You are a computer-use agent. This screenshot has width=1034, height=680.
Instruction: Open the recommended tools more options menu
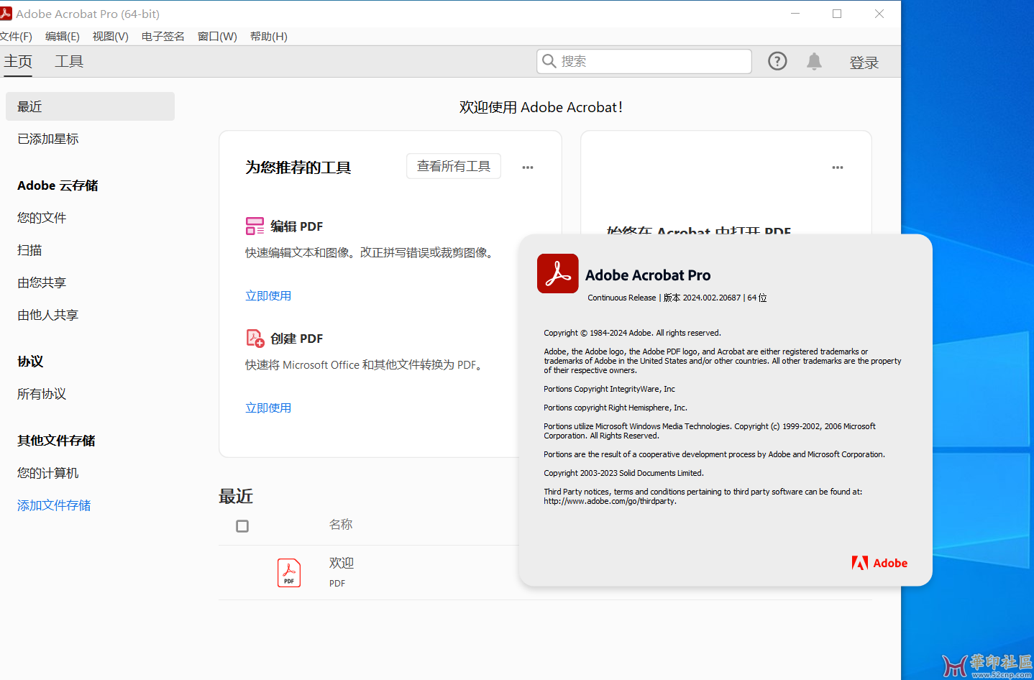pos(528,167)
